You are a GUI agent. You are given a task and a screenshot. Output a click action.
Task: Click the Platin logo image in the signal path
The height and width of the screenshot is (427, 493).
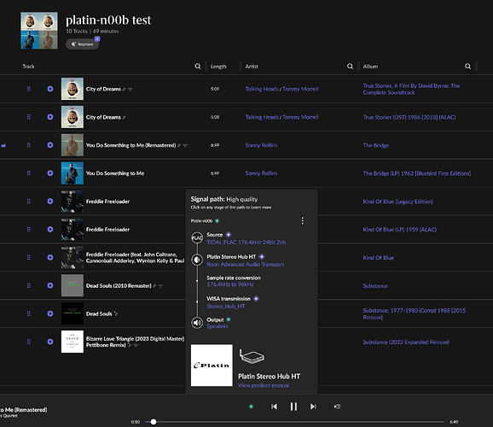pyautogui.click(x=212, y=366)
